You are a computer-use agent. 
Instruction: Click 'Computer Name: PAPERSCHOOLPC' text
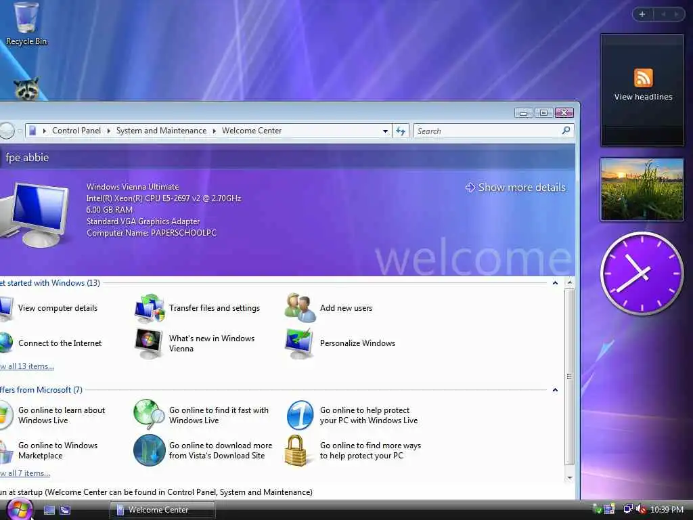tap(151, 233)
